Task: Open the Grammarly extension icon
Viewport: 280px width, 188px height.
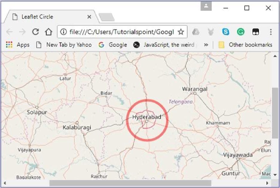Action: [241, 32]
